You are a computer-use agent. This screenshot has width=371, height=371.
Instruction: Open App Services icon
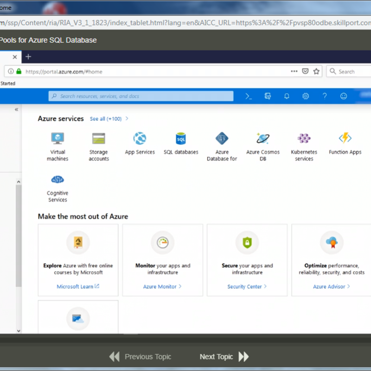click(140, 138)
